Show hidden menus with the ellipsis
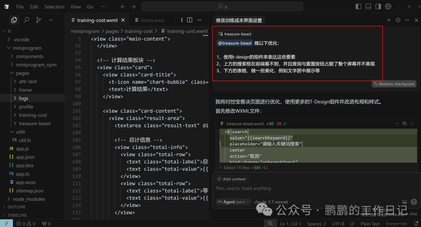Image resolution: width=421 pixels, height=227 pixels. (x=104, y=7)
